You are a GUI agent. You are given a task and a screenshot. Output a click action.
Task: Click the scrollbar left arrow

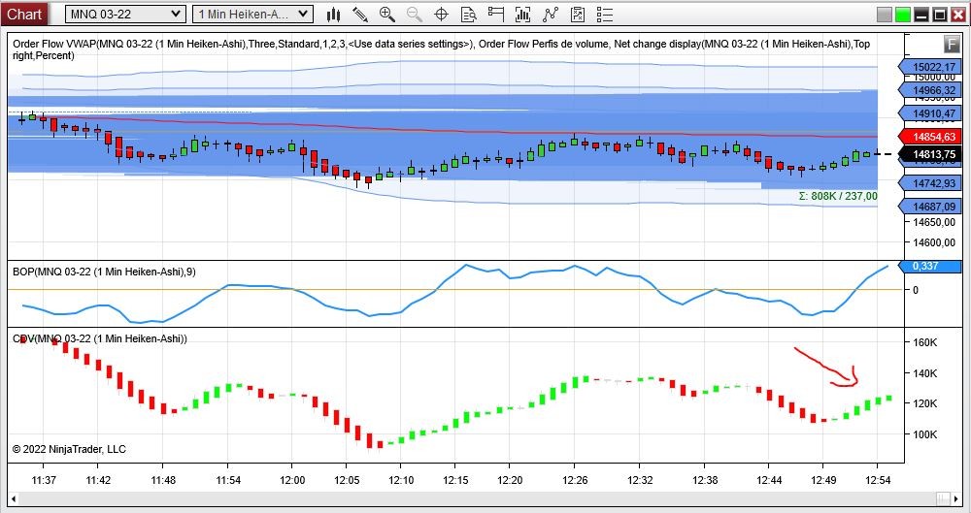[x=13, y=498]
